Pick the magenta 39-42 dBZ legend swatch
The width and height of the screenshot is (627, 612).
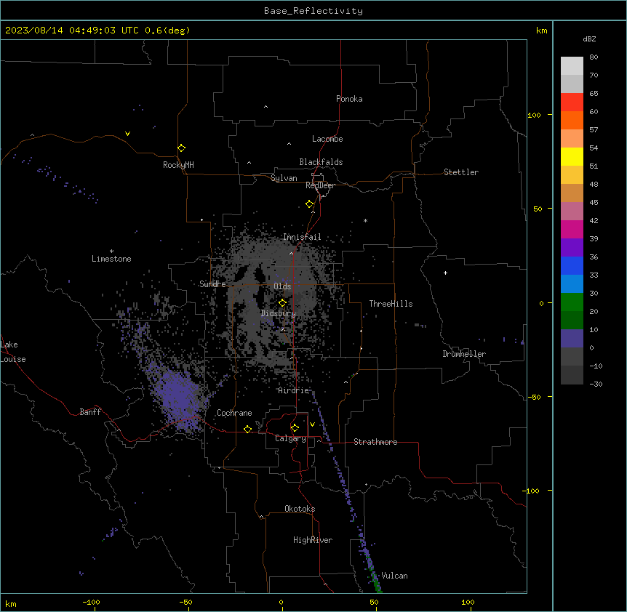click(572, 229)
